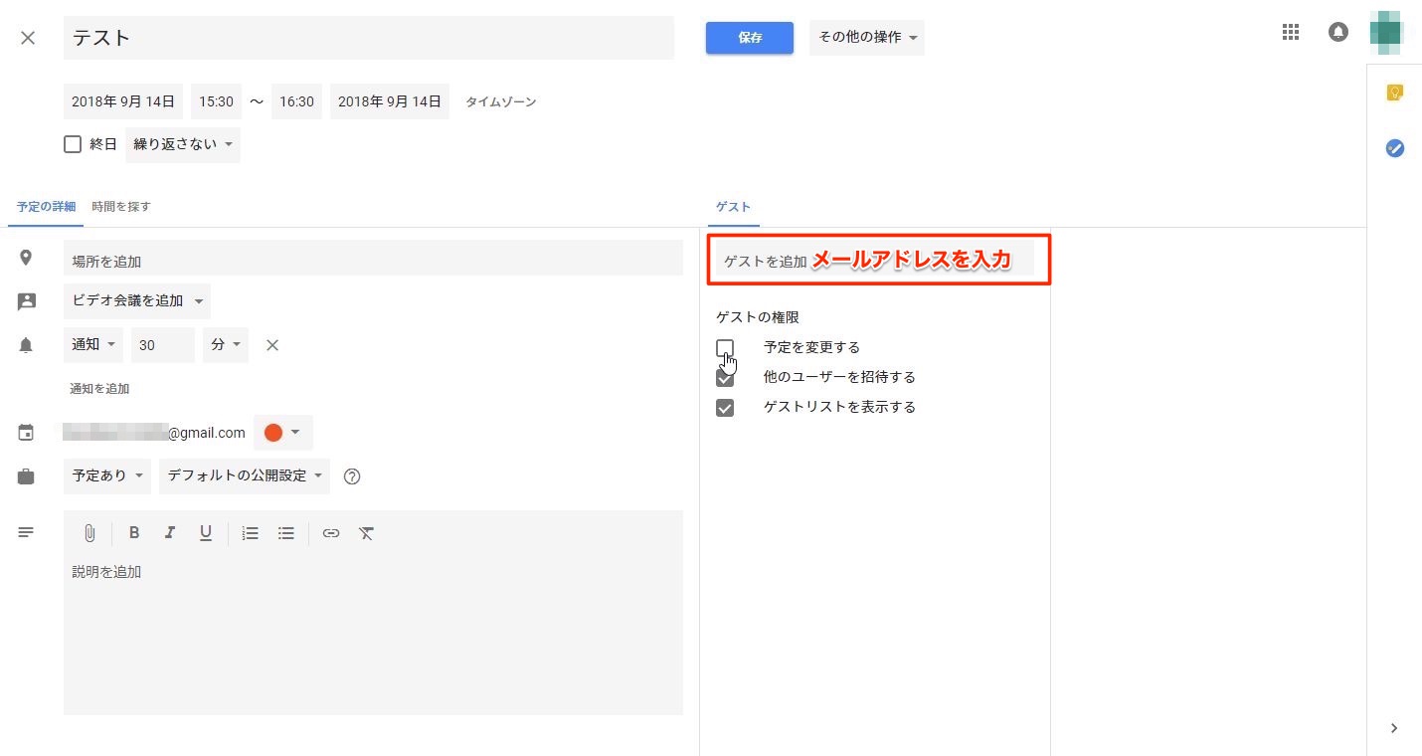The width and height of the screenshot is (1422, 756).
Task: Enable the 予定を変更する guest permission
Action: point(725,347)
